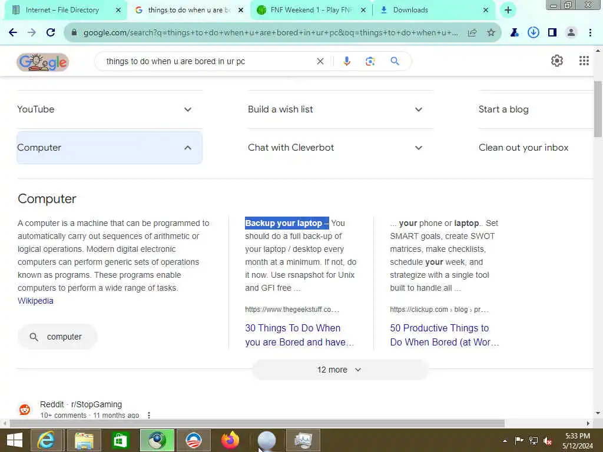Click the taskbar clock and date
The height and width of the screenshot is (452, 603).
click(577, 440)
